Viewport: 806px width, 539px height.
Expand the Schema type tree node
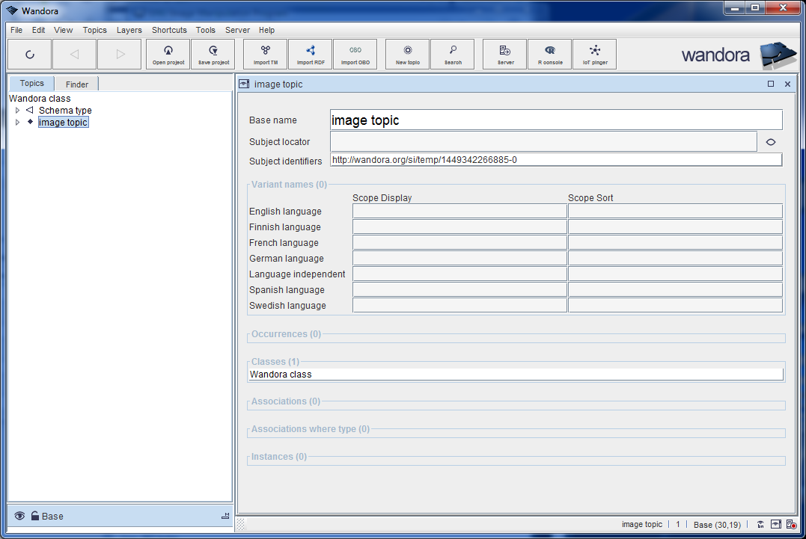tap(17, 110)
